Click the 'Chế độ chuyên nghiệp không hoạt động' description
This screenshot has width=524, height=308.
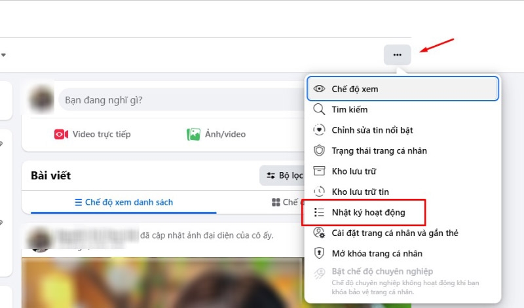405,287
